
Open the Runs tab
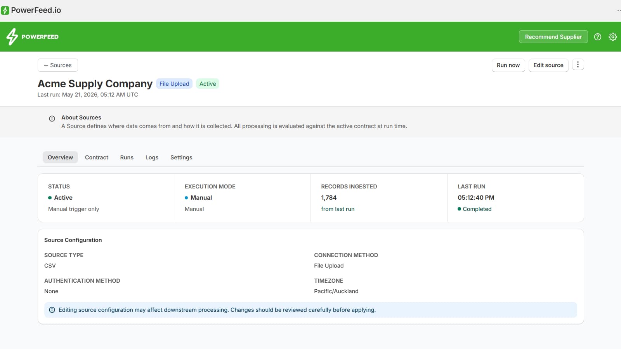coord(127,157)
